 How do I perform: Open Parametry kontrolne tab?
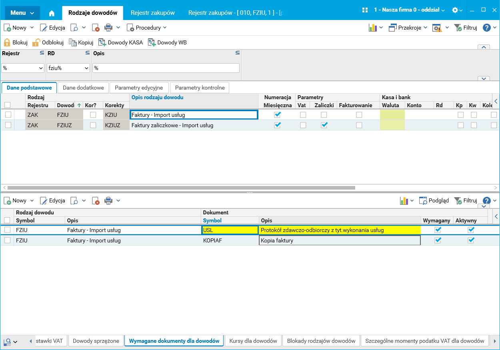click(x=200, y=88)
